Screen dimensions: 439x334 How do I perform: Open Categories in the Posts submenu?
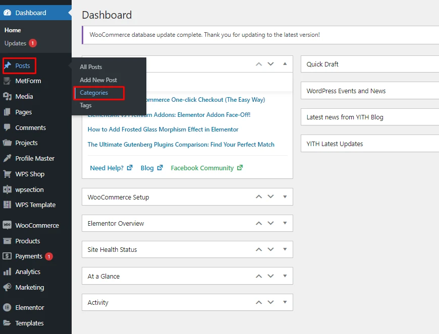tap(94, 93)
